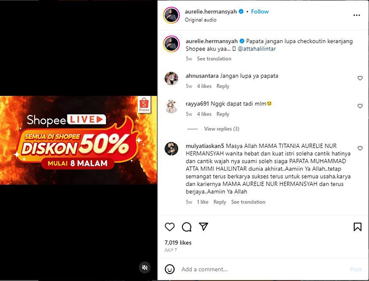Open emoji picker smiley icon
The width and height of the screenshot is (369, 281).
(x=169, y=269)
